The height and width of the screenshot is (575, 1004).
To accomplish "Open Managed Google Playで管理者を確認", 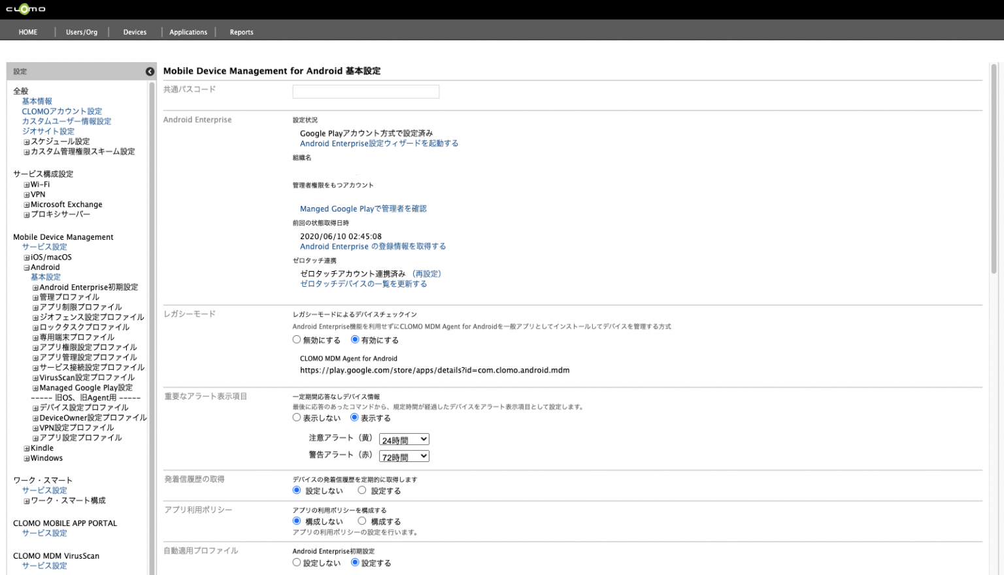I will 363,209.
